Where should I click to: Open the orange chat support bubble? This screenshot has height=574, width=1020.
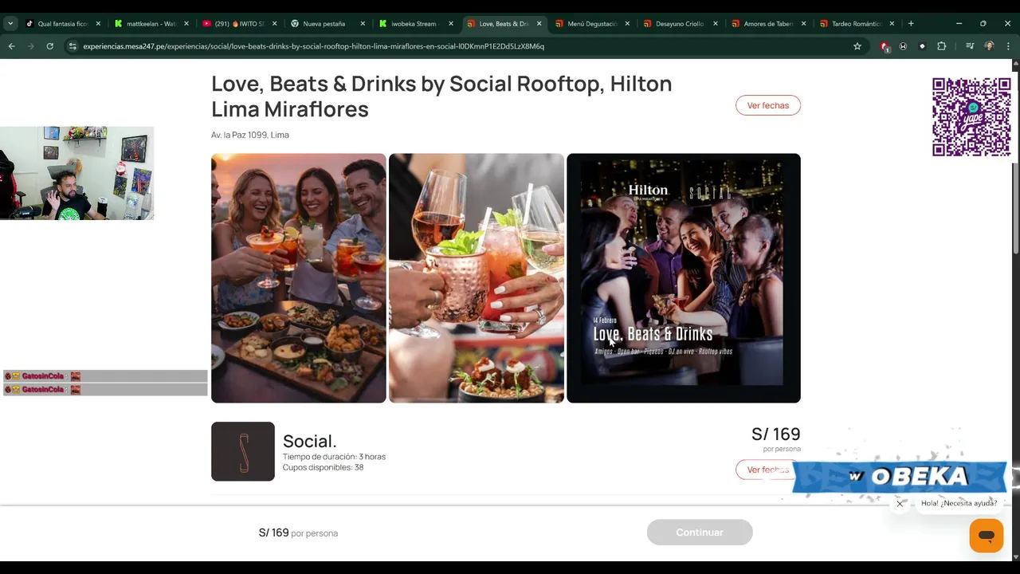pyautogui.click(x=986, y=536)
